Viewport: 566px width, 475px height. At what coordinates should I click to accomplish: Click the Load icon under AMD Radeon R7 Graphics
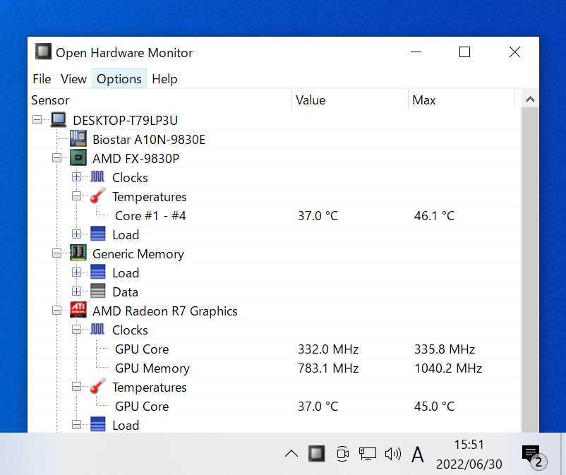[x=97, y=424]
